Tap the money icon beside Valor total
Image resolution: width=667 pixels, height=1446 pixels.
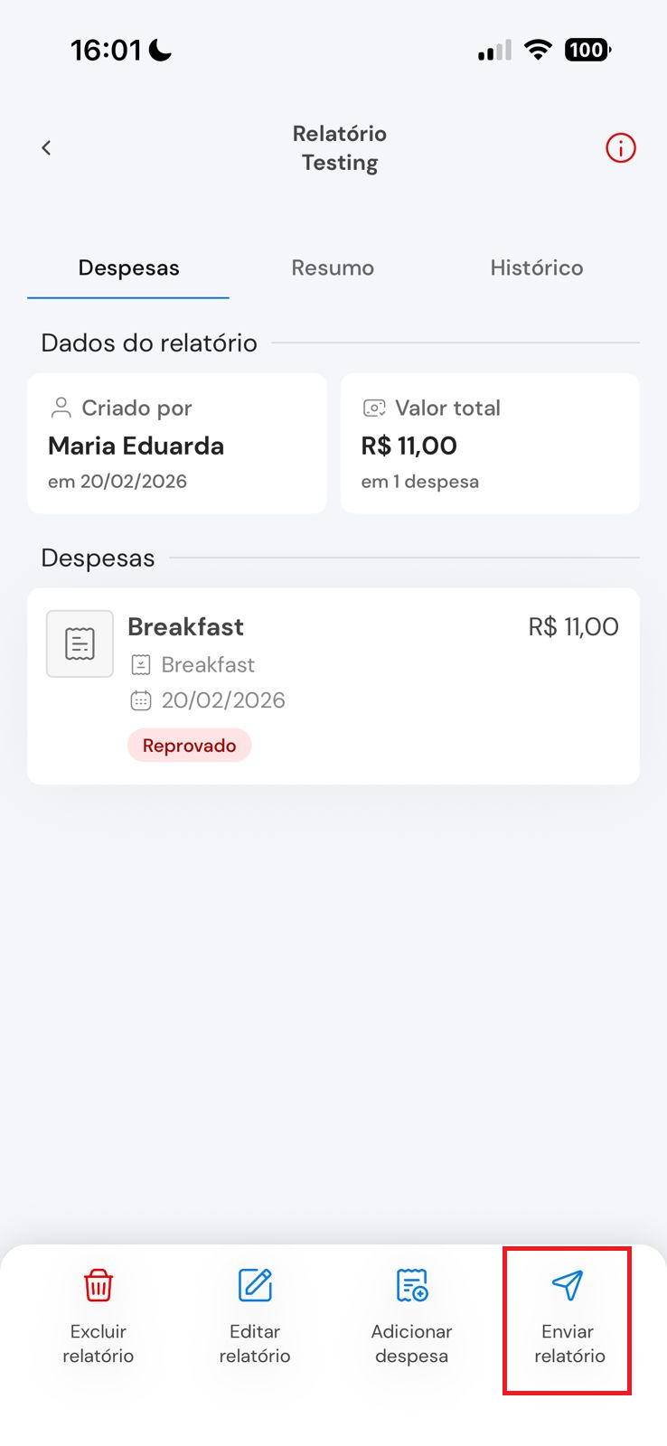point(374,408)
